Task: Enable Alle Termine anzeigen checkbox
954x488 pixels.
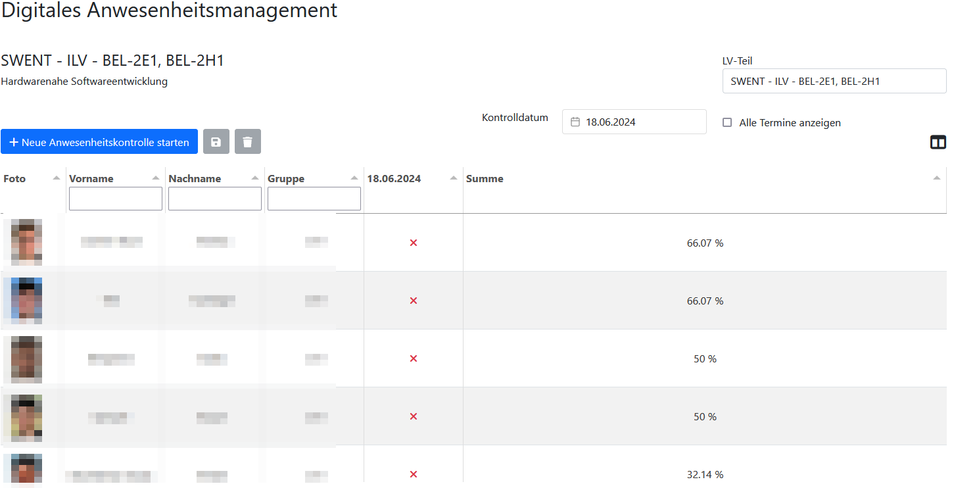Action: 727,122
